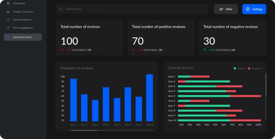Click the red down arrow under total reviews
The width and height of the screenshot is (275, 139).
tap(62, 50)
